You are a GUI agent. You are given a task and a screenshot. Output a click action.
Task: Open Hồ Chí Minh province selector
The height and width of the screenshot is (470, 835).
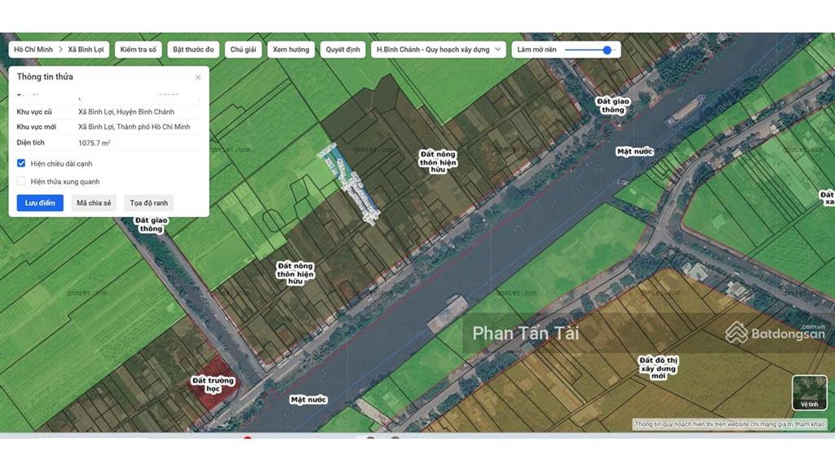pyautogui.click(x=33, y=50)
